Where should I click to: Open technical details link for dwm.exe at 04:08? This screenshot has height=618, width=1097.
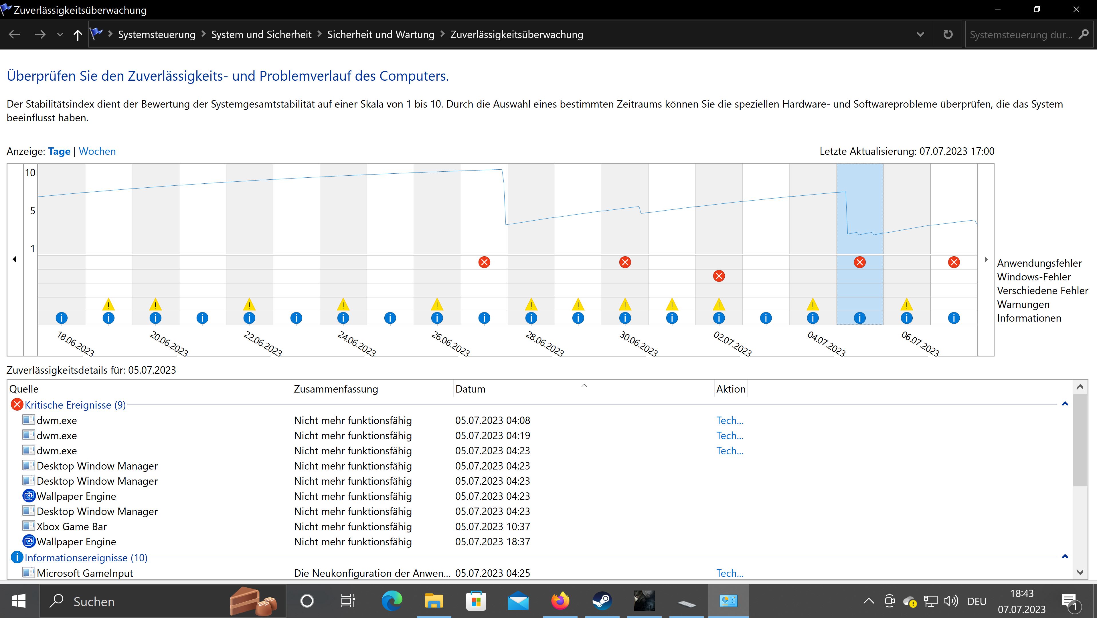point(730,421)
